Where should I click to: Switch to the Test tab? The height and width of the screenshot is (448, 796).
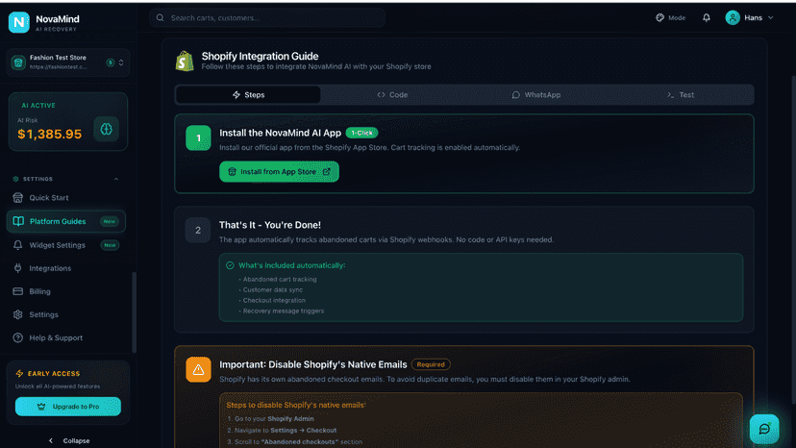[681, 95]
